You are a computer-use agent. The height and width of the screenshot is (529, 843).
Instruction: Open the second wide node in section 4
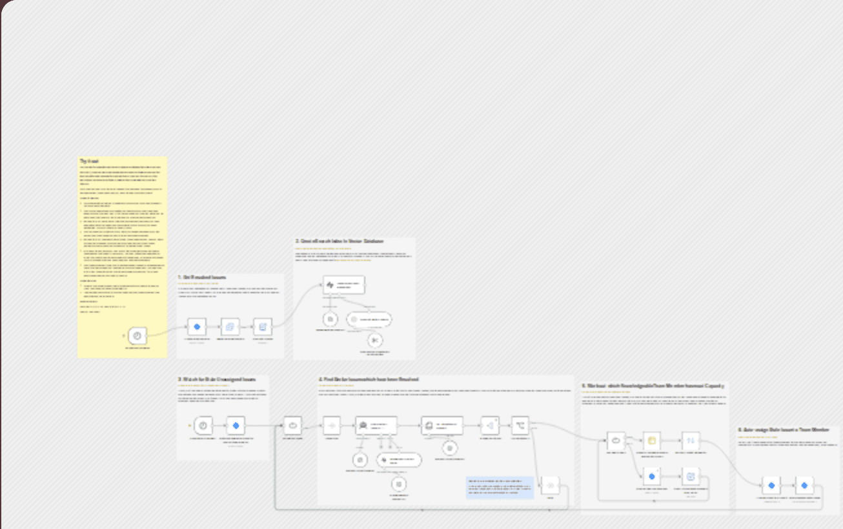click(442, 426)
